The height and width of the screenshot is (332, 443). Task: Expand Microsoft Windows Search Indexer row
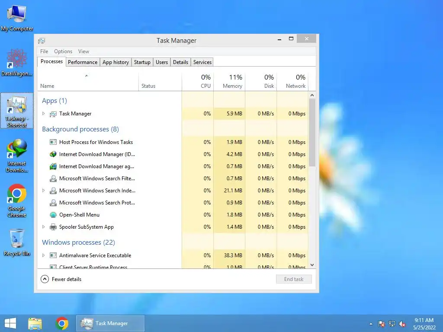click(43, 191)
